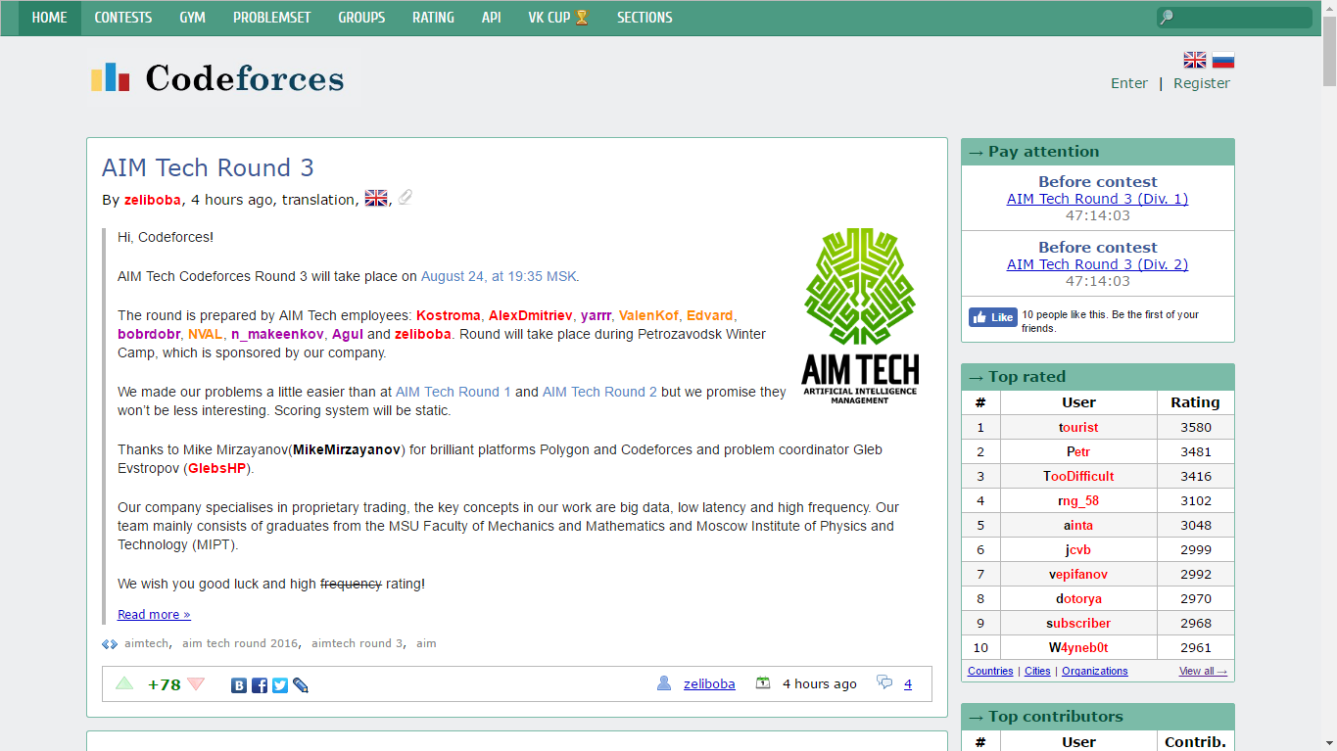Screen dimensions: 1337x751
Task: Upvote the AIM Tech Round 3 post
Action: (x=124, y=683)
